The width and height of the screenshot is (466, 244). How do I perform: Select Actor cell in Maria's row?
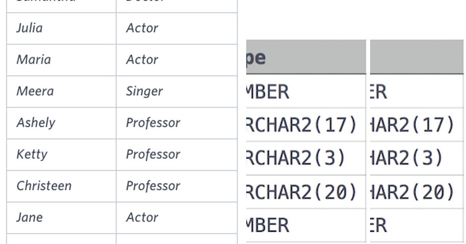coord(177,60)
